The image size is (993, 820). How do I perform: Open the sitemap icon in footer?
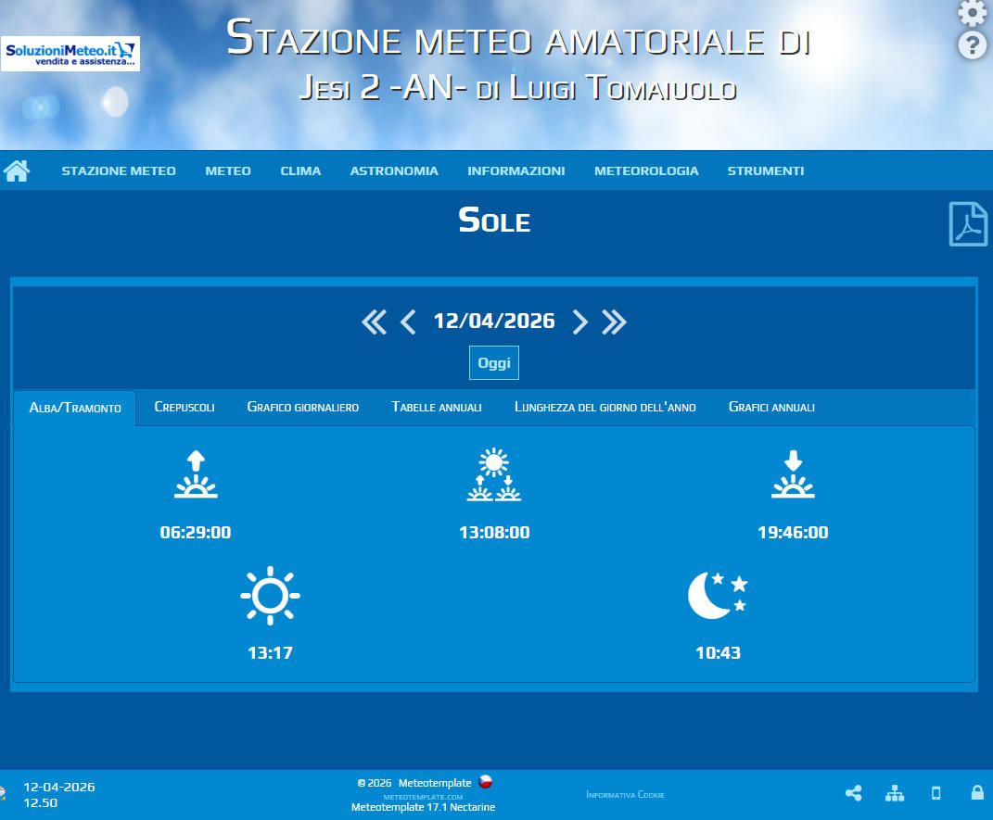pos(895,793)
